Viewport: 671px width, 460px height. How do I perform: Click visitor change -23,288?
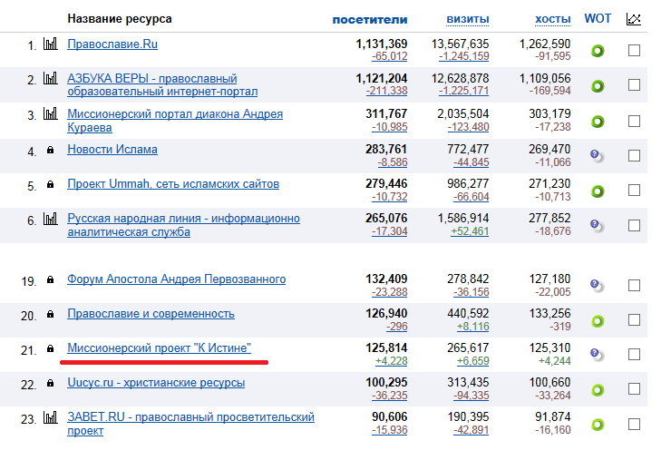tap(389, 292)
